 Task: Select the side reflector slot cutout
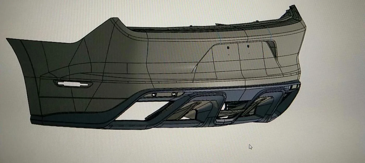73,84
